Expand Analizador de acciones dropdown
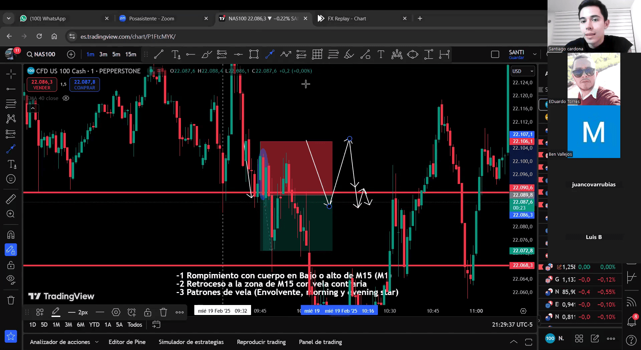 point(97,342)
